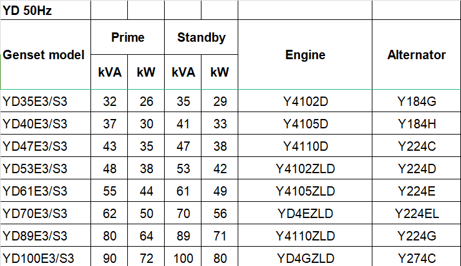
Task: Click alternator cell Y184H
Action: (x=416, y=123)
